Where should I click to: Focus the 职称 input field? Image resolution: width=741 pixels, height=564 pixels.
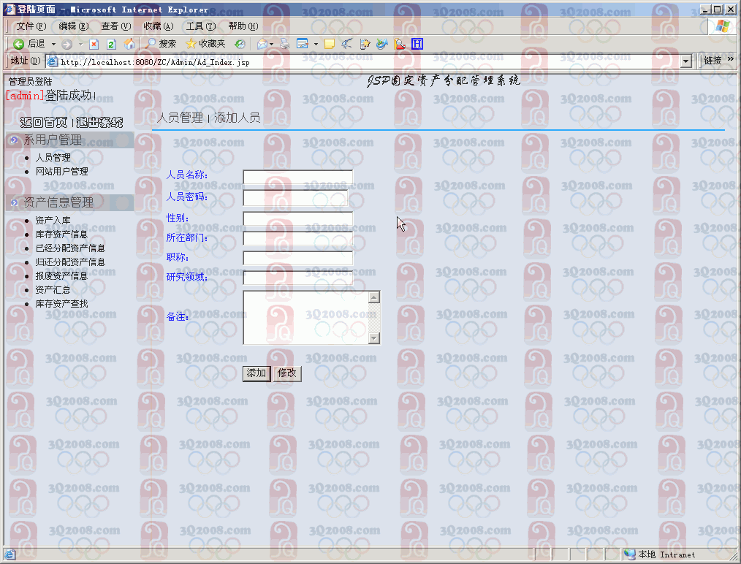[x=297, y=259]
